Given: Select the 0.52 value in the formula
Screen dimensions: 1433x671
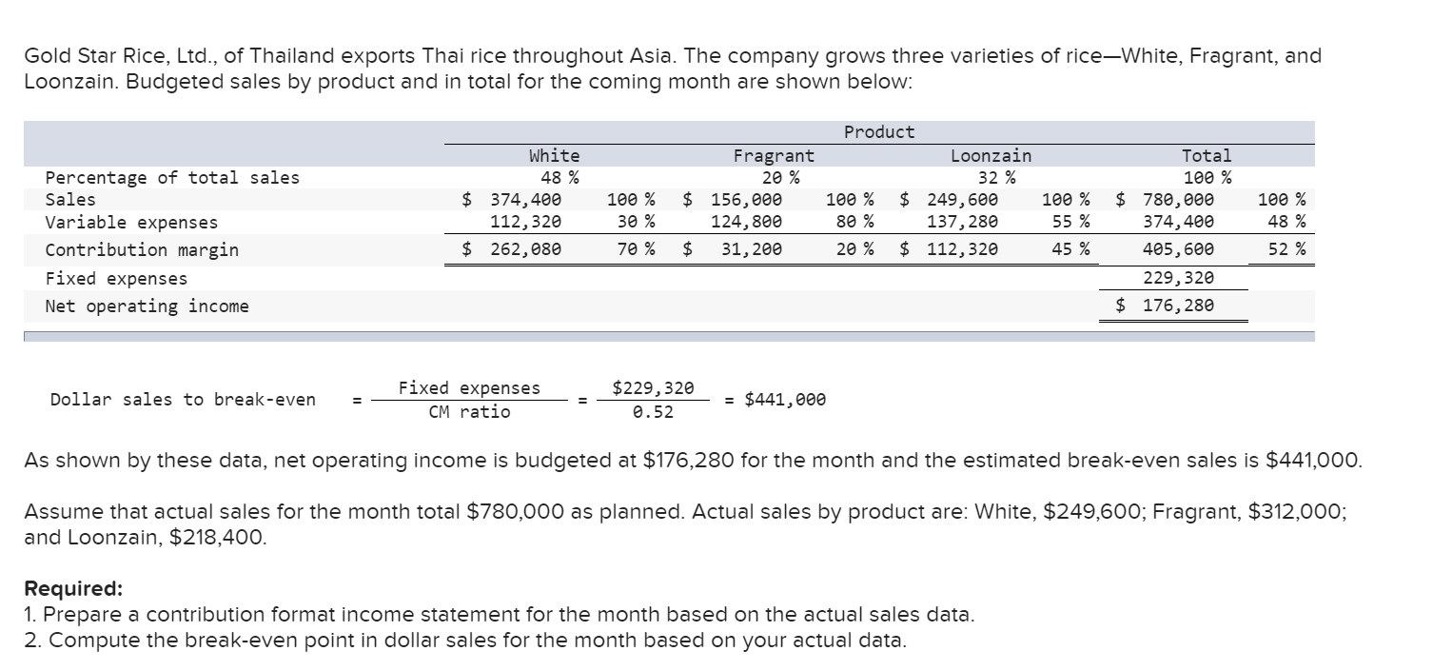Looking at the screenshot, I should 652,412.
